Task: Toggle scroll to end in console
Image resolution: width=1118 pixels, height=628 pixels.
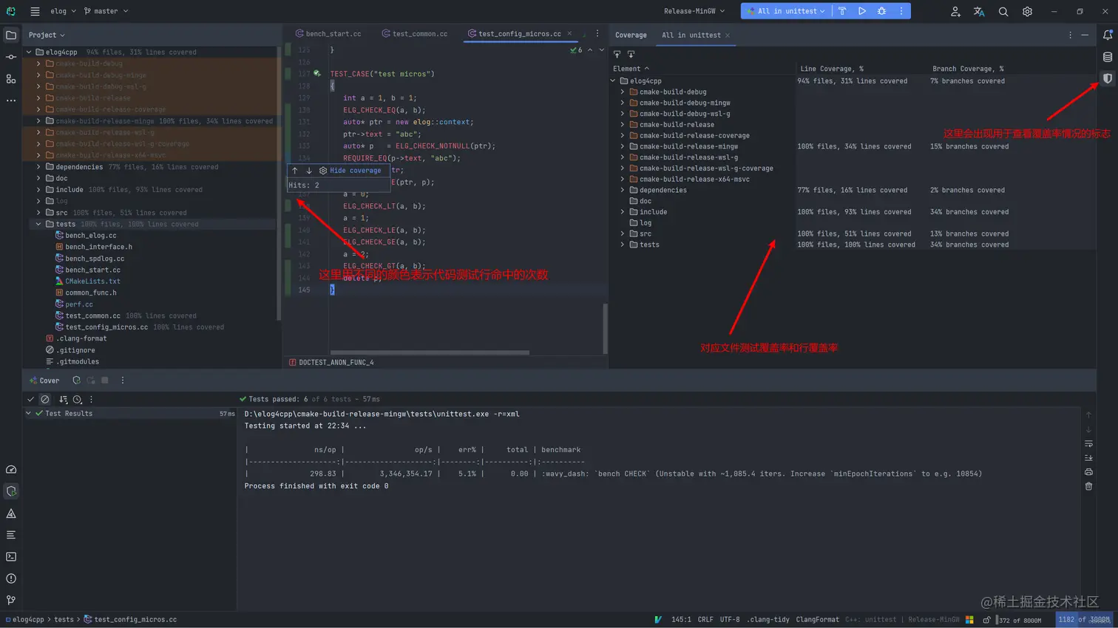Action: click(x=1088, y=458)
